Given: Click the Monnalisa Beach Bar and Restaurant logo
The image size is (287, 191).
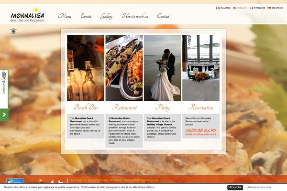Looking at the screenshot, I should point(27,15).
